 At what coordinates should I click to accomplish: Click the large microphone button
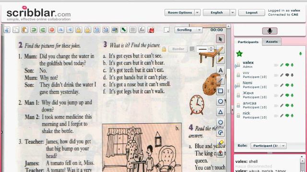[x=270, y=31]
